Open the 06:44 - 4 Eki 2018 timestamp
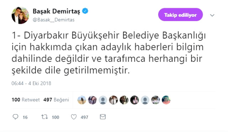228x132 pixels. point(31,83)
